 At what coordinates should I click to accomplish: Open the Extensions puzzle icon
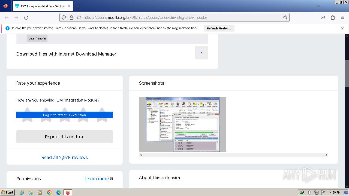(x=333, y=17)
